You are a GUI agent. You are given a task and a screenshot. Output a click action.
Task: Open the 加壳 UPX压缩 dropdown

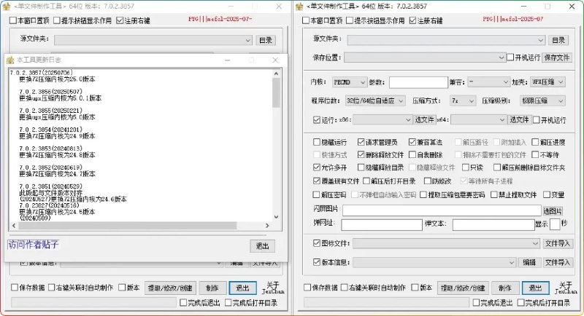point(547,82)
